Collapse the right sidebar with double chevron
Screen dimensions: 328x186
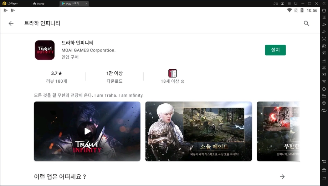(324, 4)
